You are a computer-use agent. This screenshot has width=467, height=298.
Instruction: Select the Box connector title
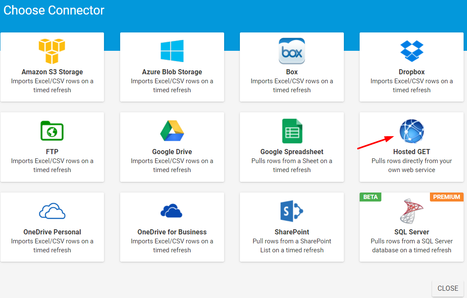click(x=292, y=72)
